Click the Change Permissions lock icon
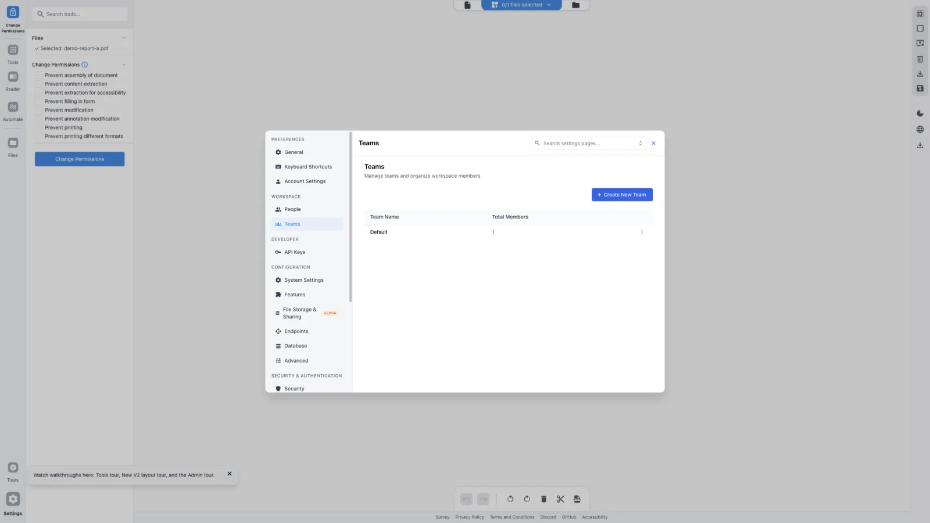 pos(13,12)
